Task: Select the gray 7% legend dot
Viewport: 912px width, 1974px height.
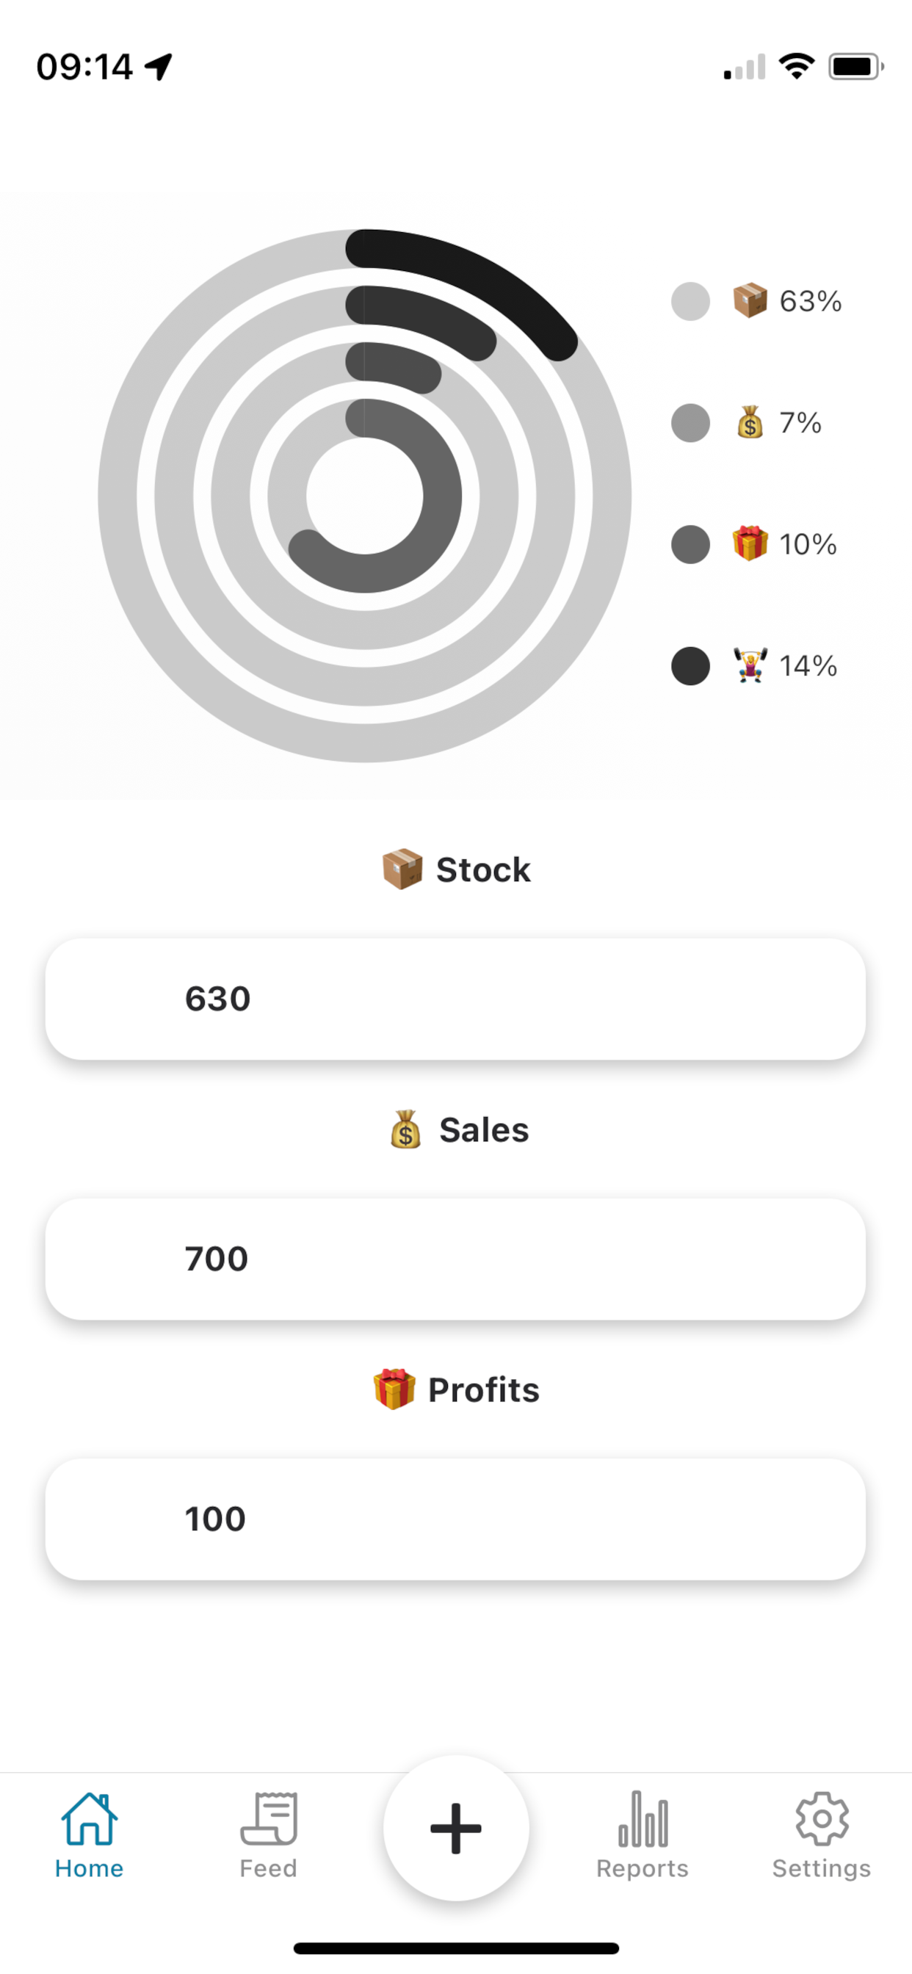Action: (x=690, y=423)
